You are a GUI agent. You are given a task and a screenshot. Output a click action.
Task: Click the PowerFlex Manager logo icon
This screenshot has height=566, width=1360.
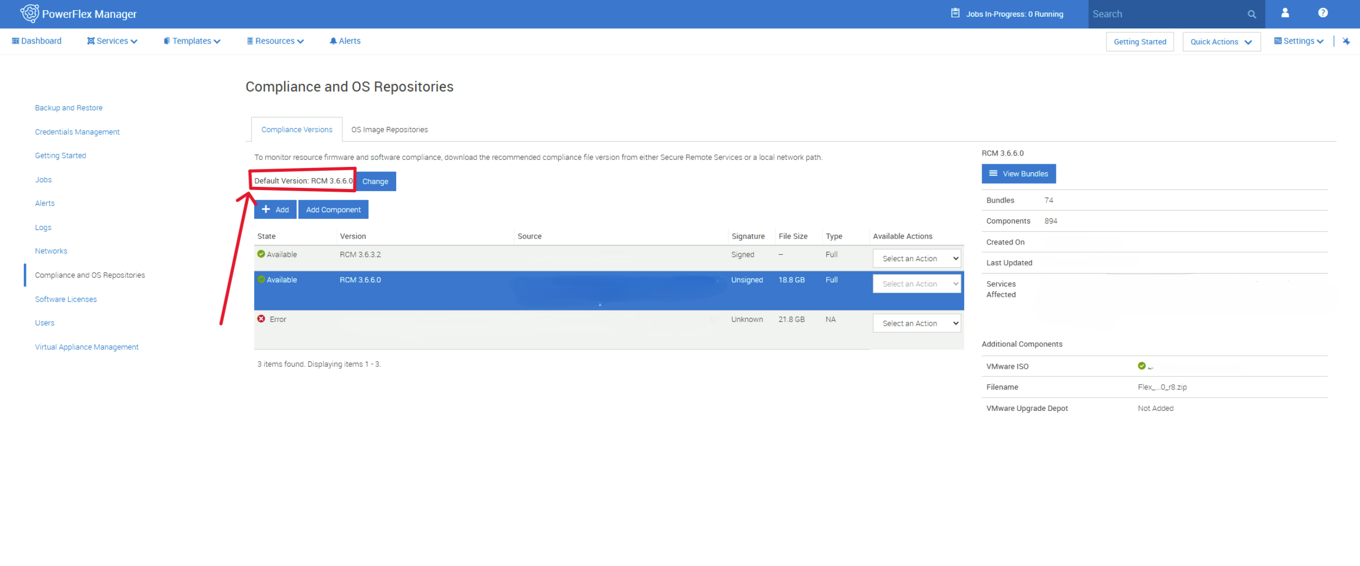(x=30, y=13)
